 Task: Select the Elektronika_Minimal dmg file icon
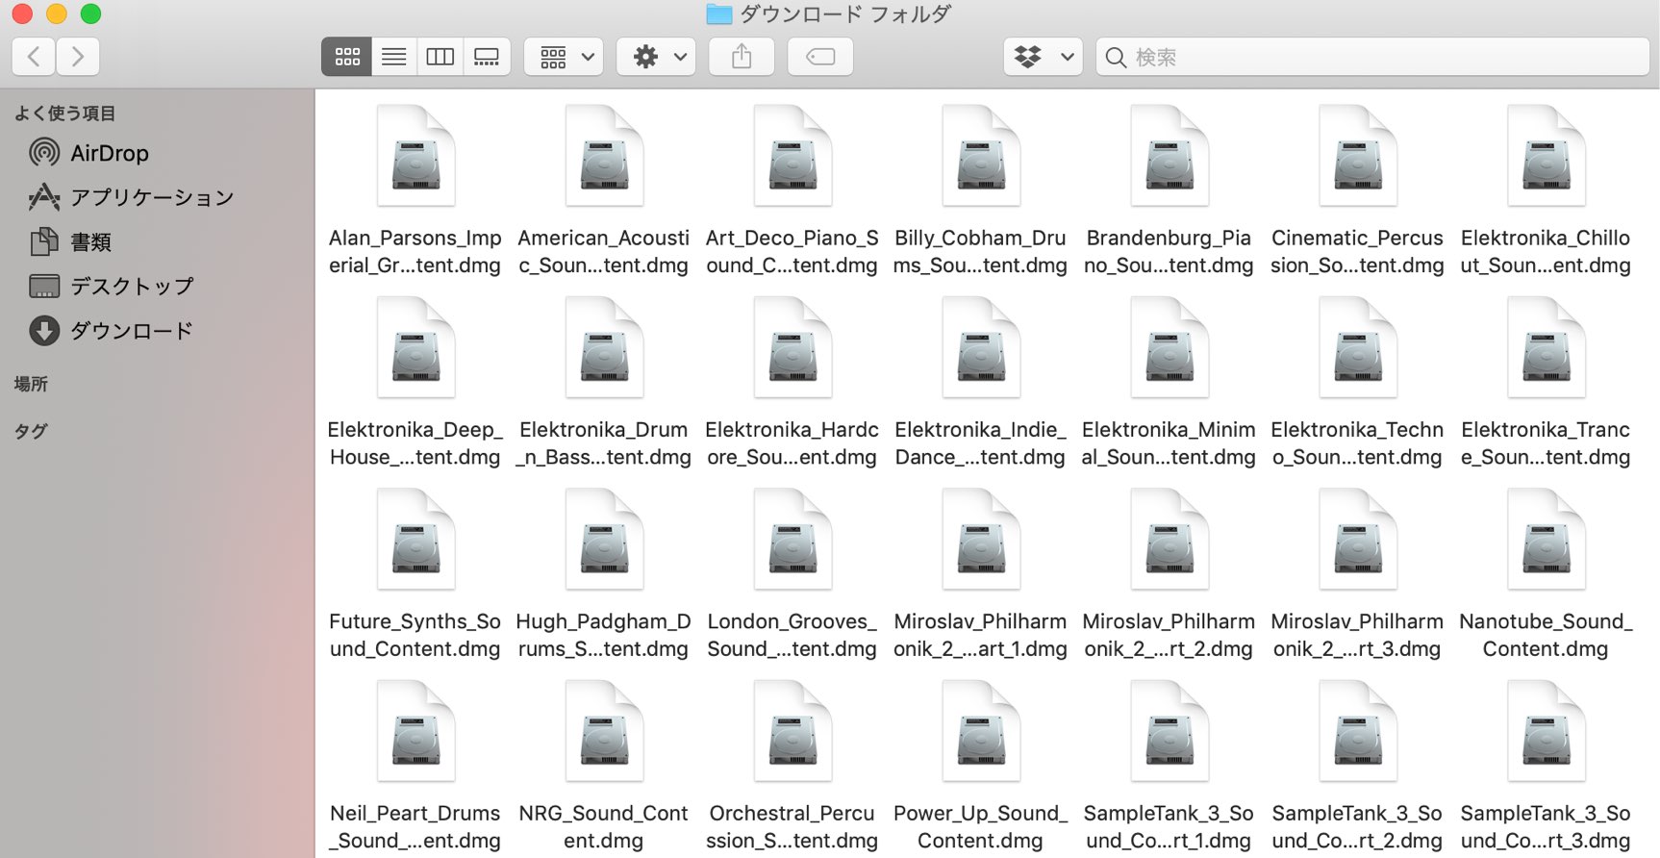click(x=1170, y=347)
